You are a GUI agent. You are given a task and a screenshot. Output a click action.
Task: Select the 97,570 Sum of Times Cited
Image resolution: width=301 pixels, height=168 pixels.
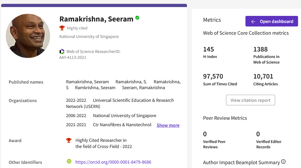[x=213, y=76]
